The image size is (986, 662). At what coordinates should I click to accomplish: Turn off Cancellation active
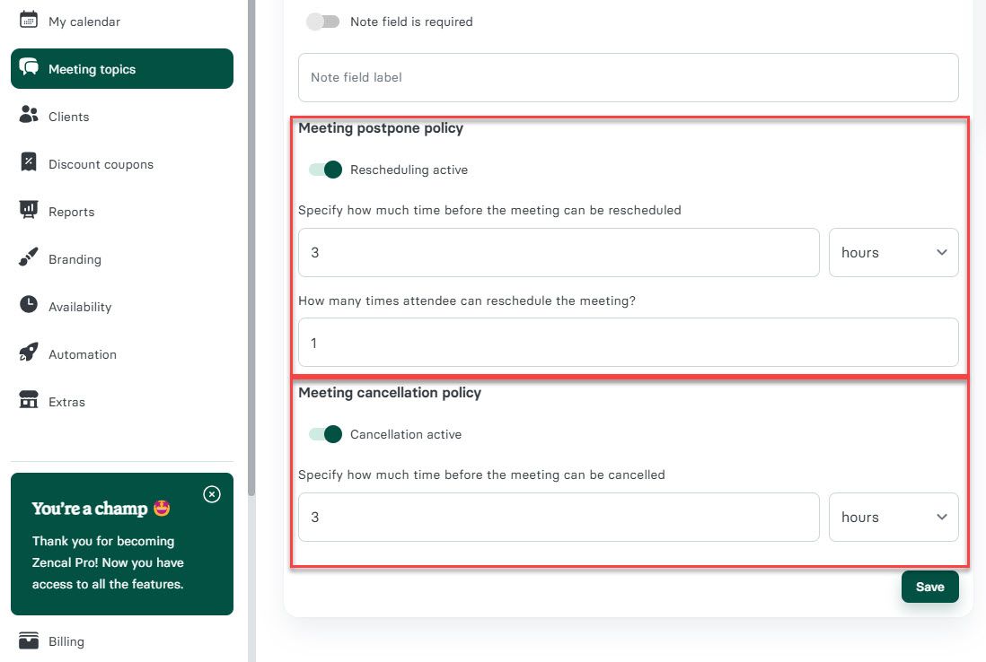(x=324, y=434)
